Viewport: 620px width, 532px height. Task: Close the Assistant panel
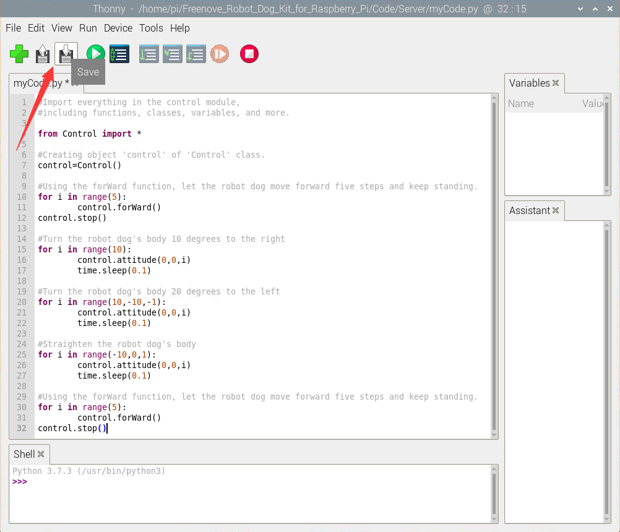tap(556, 210)
